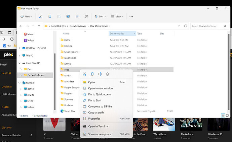The image size is (232, 142).
Task: Click the PlexMediaServer breadcrumb in address bar
Action: [78, 26]
